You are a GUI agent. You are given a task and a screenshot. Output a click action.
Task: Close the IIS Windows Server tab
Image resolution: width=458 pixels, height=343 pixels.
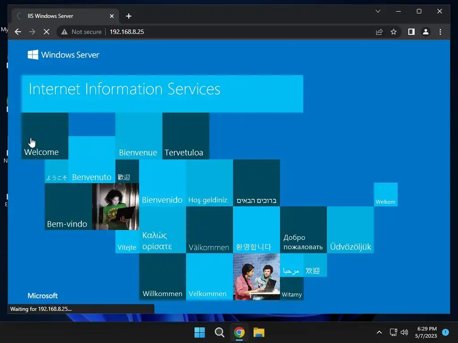pyautogui.click(x=111, y=16)
